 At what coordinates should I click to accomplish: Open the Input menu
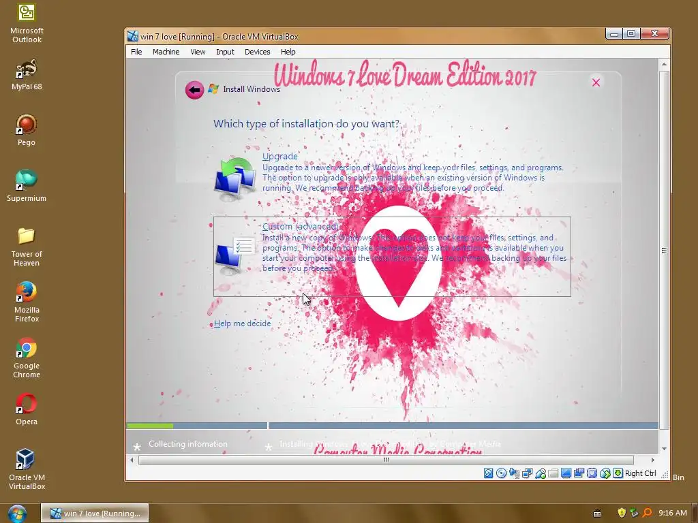coord(225,52)
